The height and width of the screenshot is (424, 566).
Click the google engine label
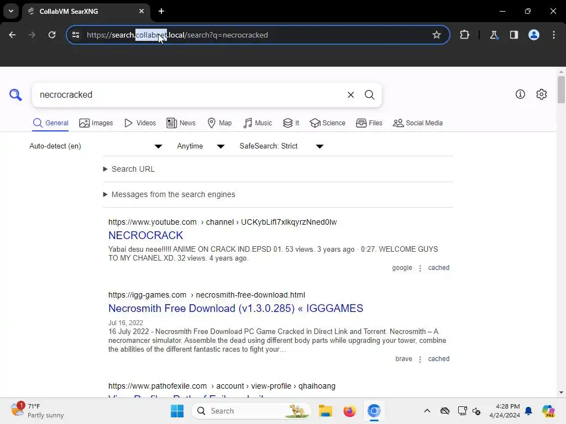[x=402, y=268]
